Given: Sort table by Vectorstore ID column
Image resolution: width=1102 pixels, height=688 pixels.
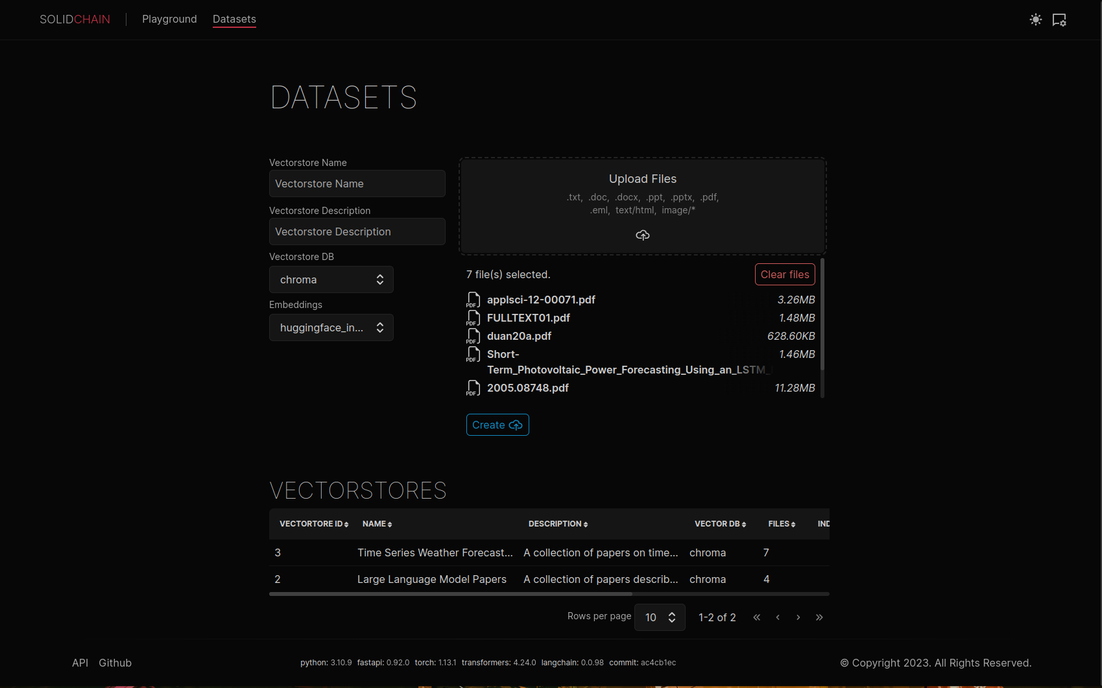Looking at the screenshot, I should click(x=314, y=524).
